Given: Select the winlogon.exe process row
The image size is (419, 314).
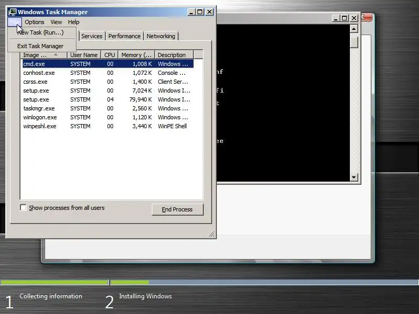Looking at the screenshot, I should pos(108,117).
